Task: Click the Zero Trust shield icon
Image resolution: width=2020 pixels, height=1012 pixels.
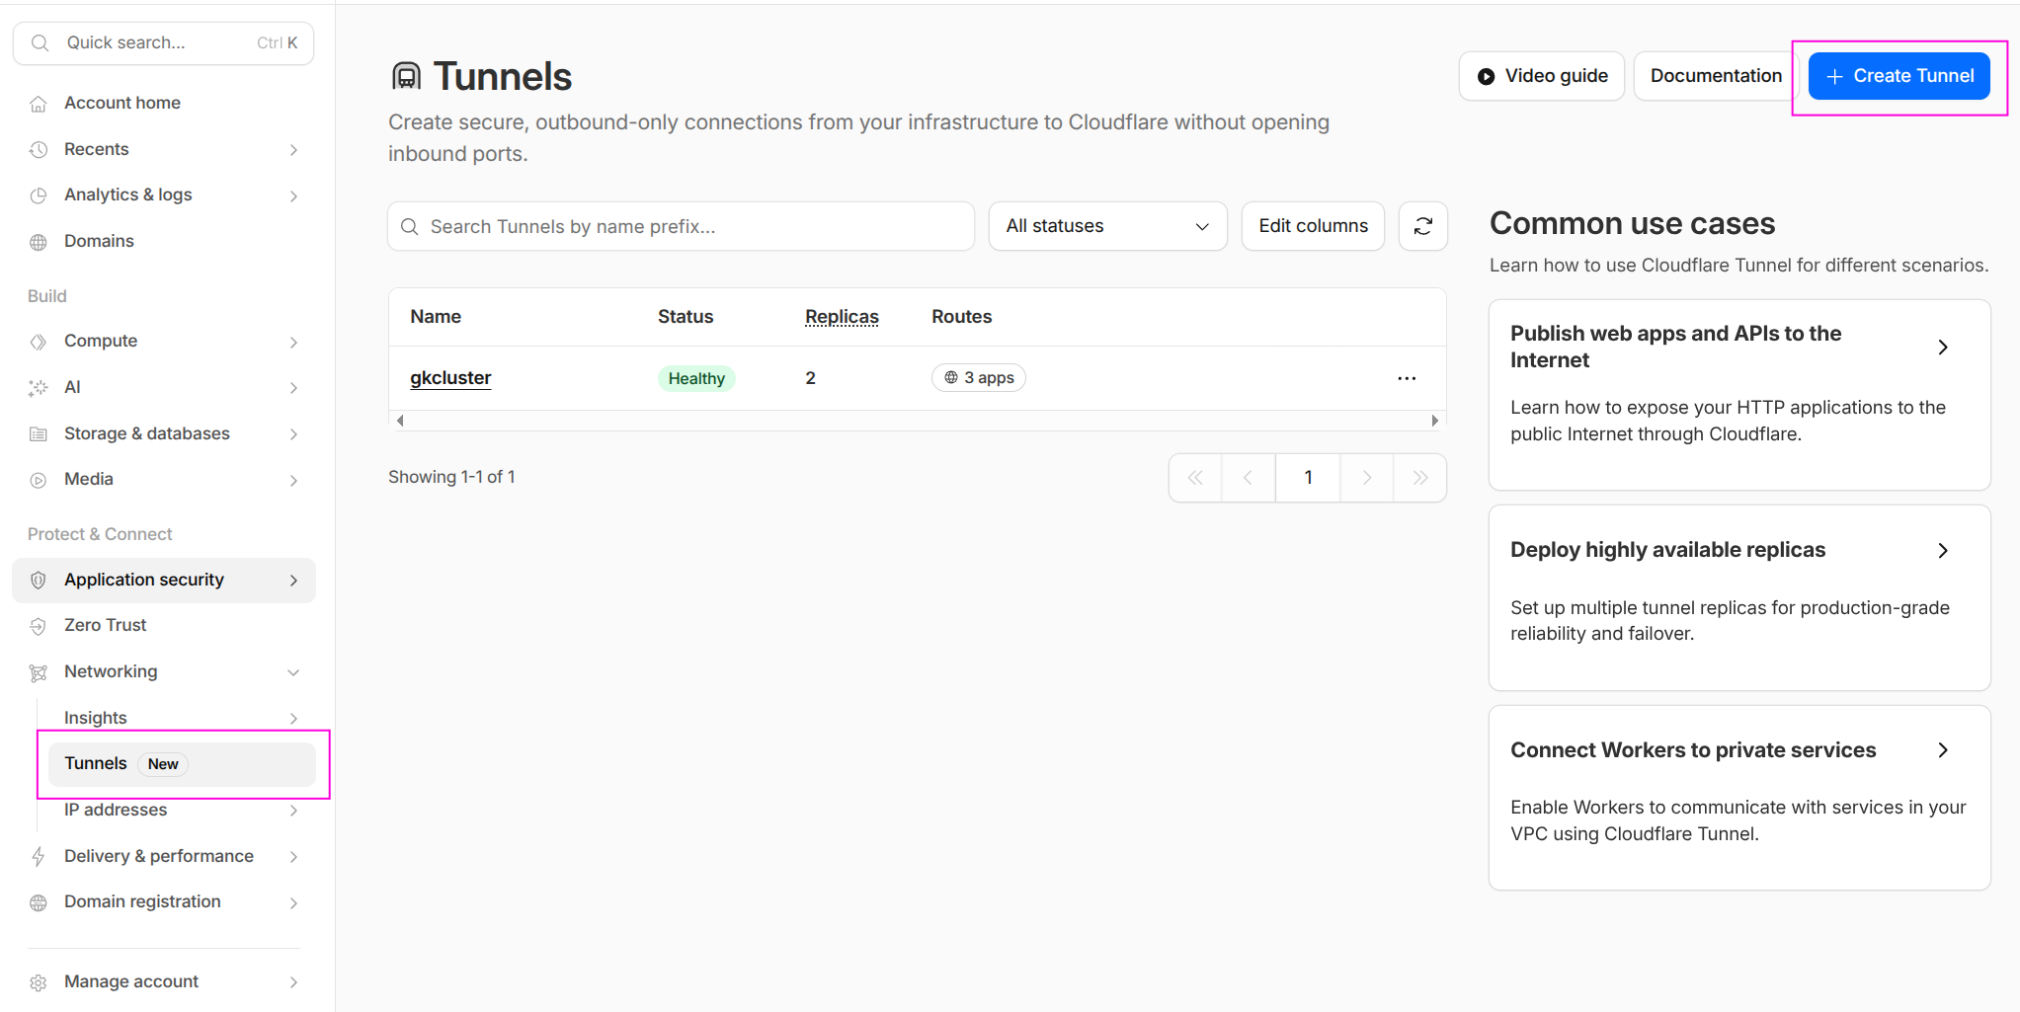Action: tap(38, 625)
